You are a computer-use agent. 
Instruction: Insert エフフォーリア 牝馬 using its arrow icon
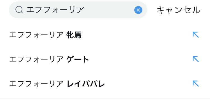coord(195,35)
